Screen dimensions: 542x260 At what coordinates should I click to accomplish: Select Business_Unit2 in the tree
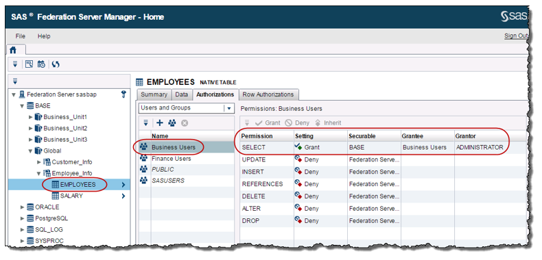65,128
